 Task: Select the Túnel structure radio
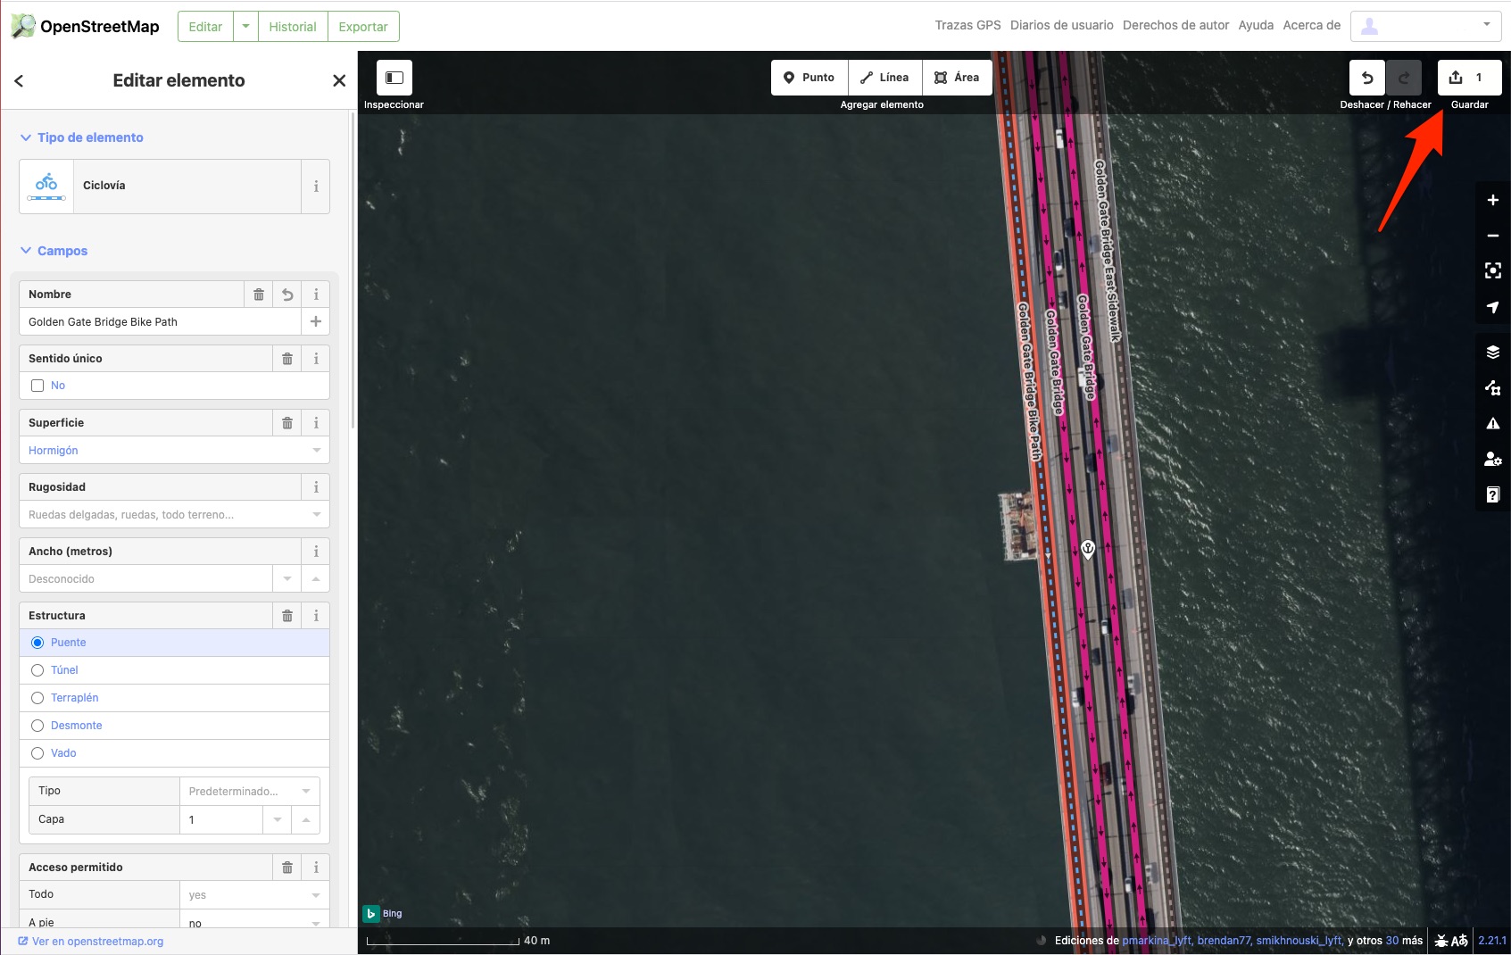[37, 670]
